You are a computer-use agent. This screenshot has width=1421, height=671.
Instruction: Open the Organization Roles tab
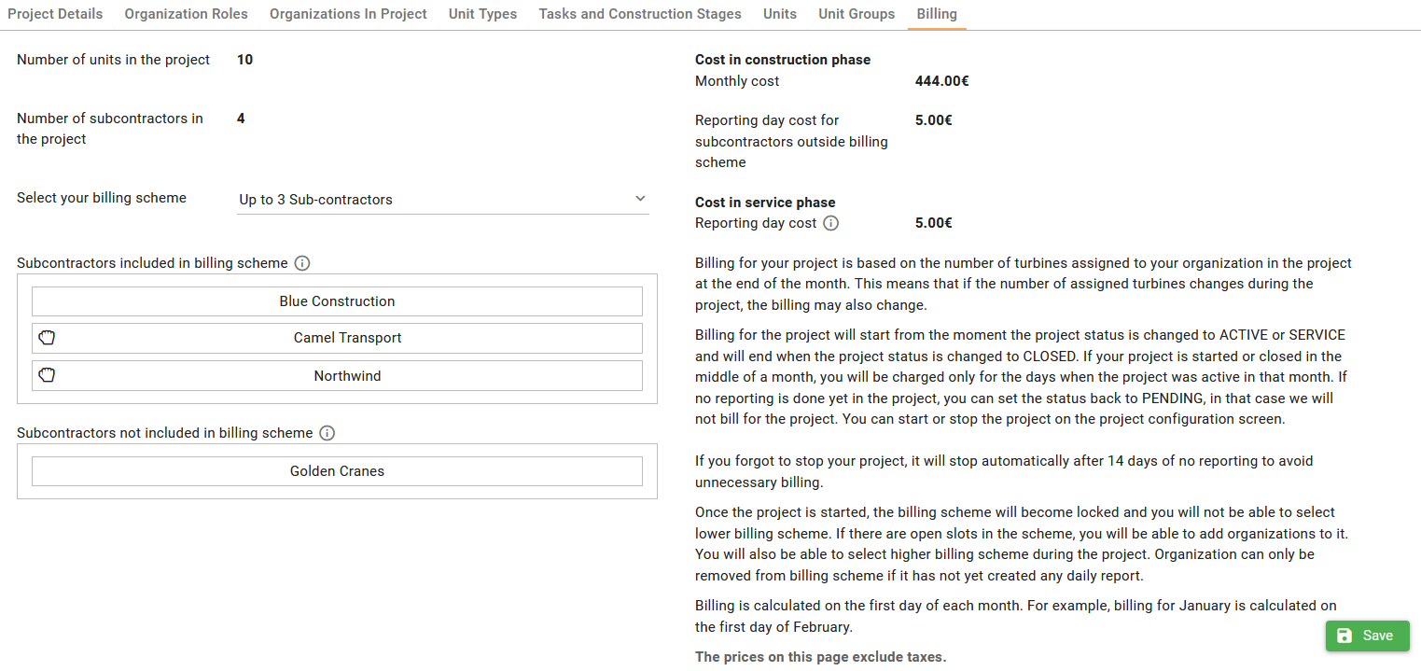pyautogui.click(x=187, y=14)
